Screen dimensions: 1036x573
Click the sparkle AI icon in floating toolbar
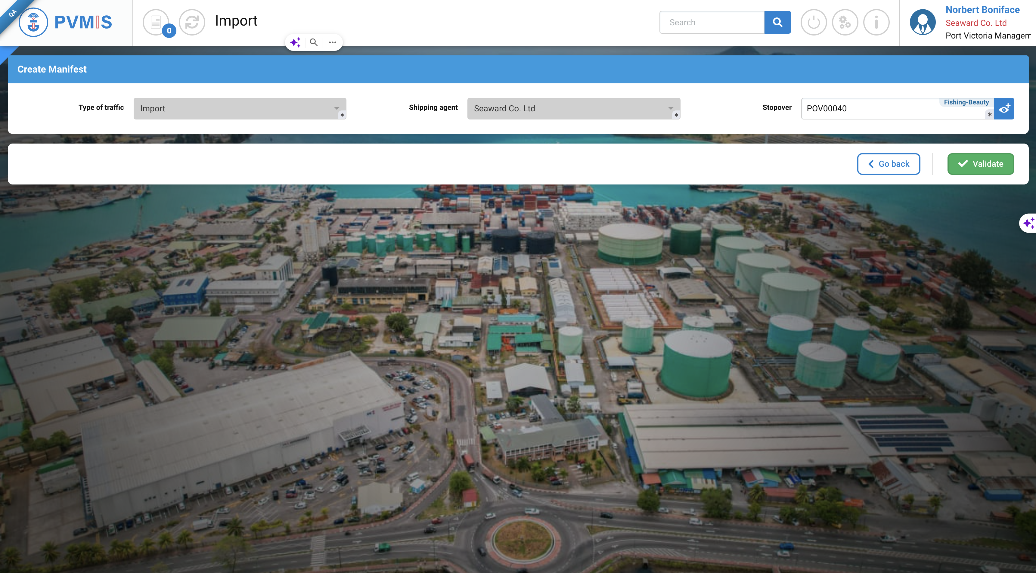295,42
